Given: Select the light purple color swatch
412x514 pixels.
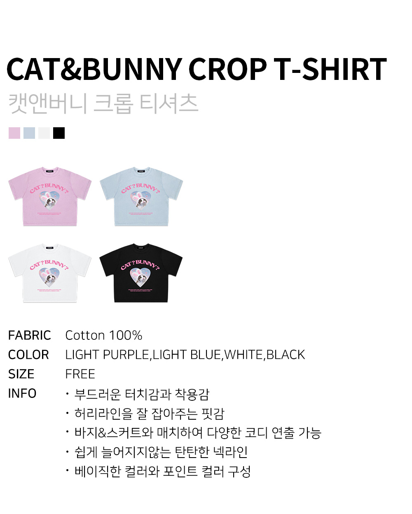Looking at the screenshot, I should coord(14,133).
